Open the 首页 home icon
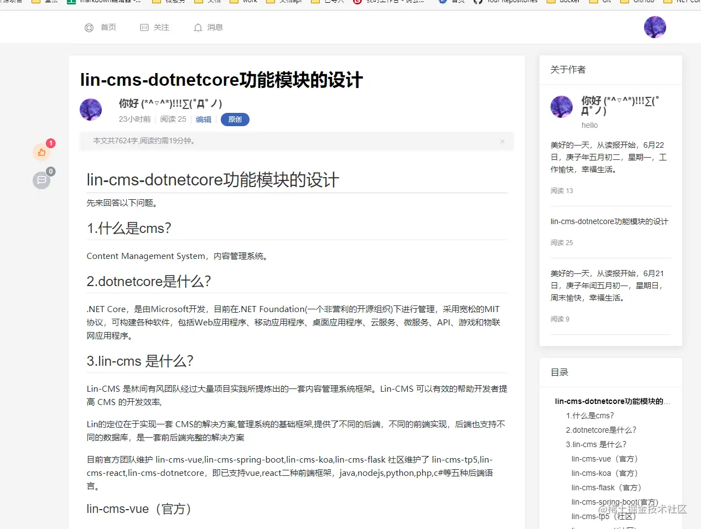The image size is (701, 529). [x=89, y=28]
